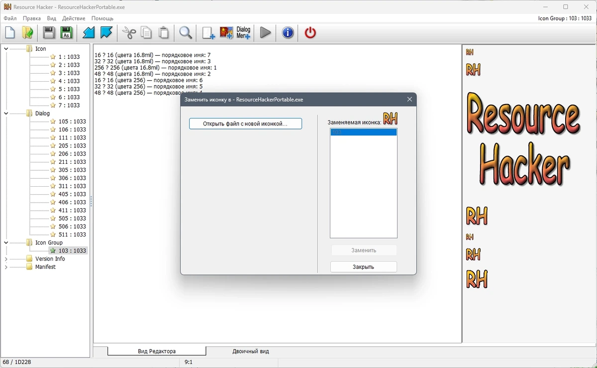Click the Find magnifying glass icon

point(186,33)
